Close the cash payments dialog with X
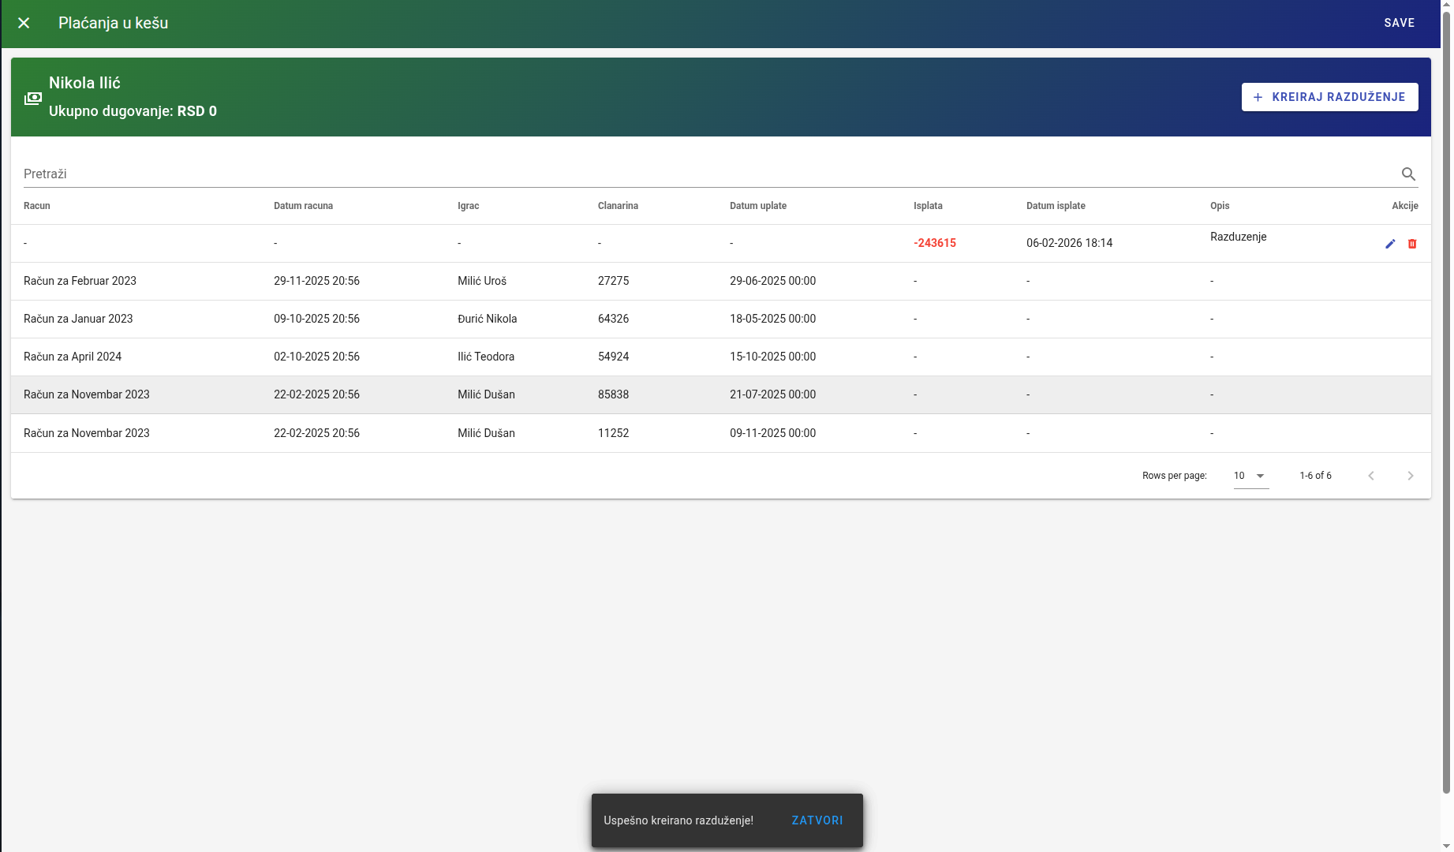The image size is (1454, 852). tap(24, 23)
